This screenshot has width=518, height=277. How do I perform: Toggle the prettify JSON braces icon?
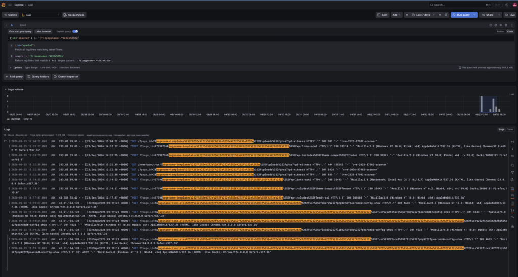pos(512,210)
